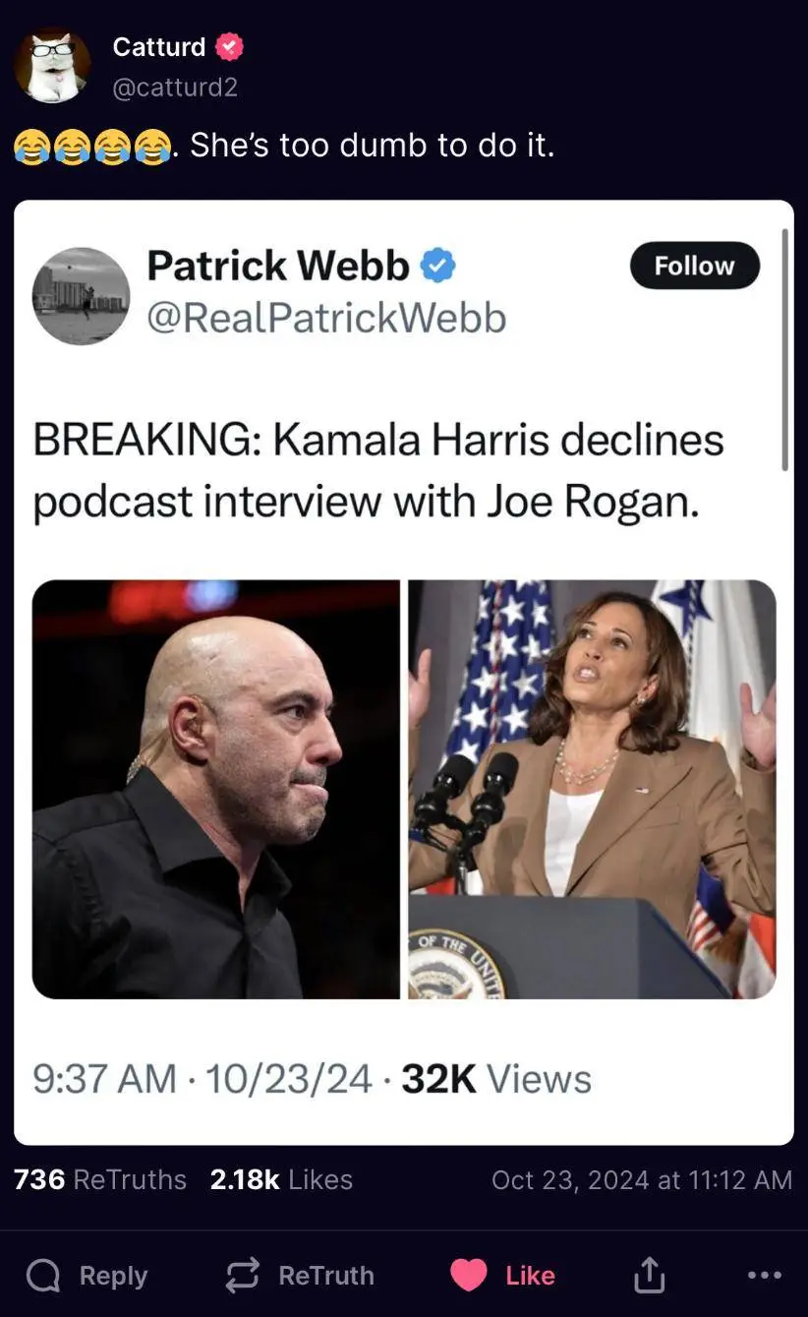The width and height of the screenshot is (808, 1317).
Task: Click the Reply label text
Action: point(113,1276)
